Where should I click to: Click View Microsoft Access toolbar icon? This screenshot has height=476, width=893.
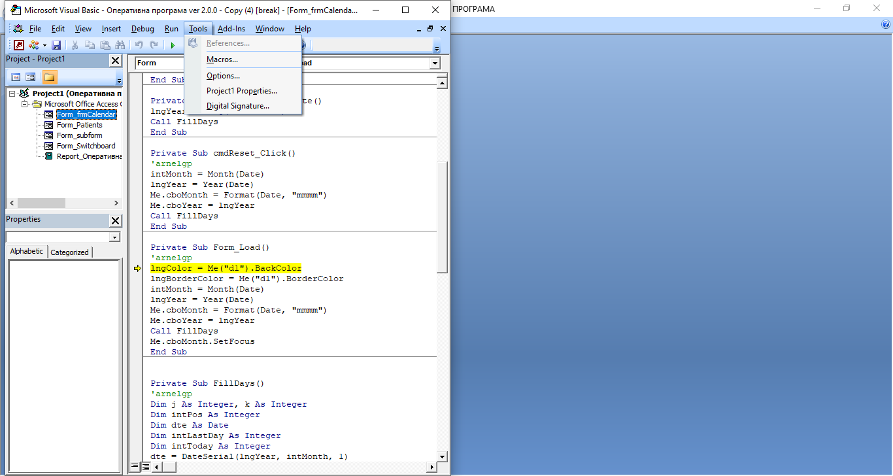click(x=19, y=45)
